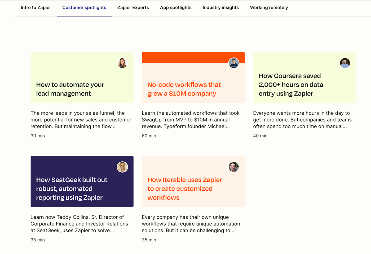The height and width of the screenshot is (254, 371).
Task: Select the Customer spotlights tab
Action: (84, 8)
